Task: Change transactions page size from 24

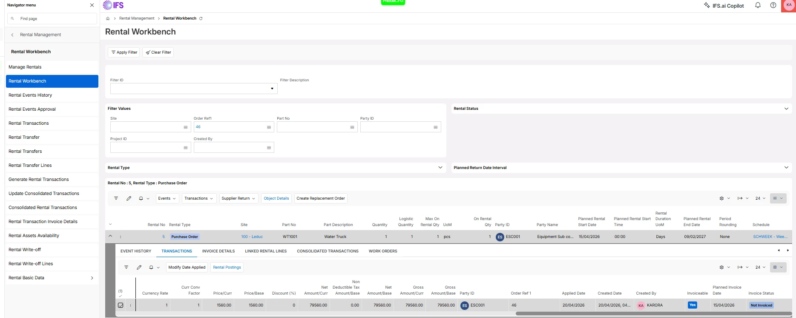Action: coord(760,267)
